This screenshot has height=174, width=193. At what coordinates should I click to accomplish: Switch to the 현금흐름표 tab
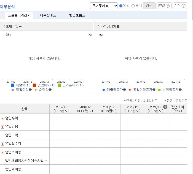tap(77, 15)
